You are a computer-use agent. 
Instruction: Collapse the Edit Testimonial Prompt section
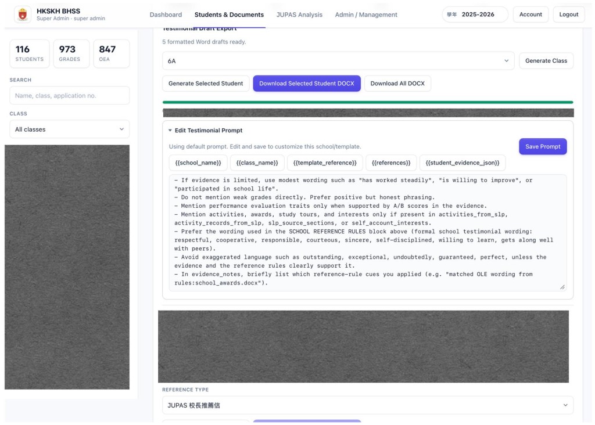(x=205, y=131)
